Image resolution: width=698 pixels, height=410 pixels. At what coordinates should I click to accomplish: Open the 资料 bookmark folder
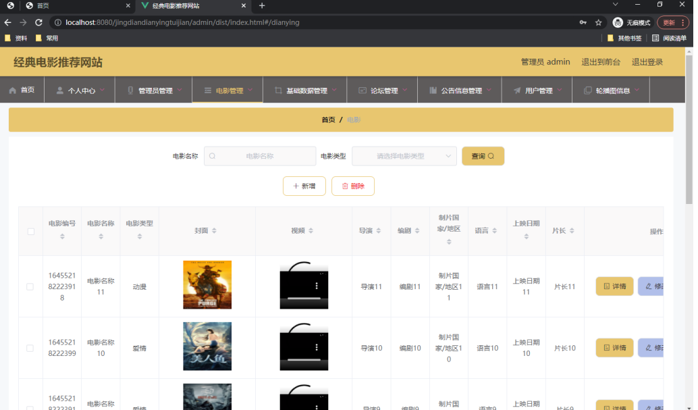point(16,39)
